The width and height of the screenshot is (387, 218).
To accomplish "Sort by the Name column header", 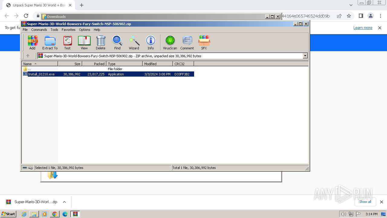I will click(40, 64).
